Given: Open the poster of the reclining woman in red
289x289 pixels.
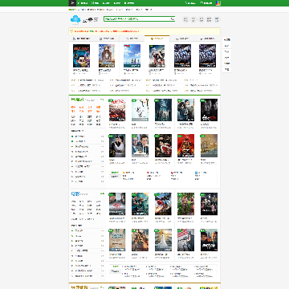Looking at the screenshot, I should point(163,146).
